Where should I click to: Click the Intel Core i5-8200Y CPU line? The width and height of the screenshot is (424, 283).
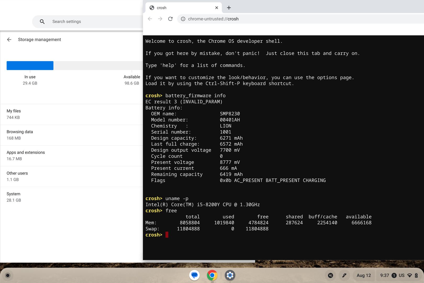pyautogui.click(x=203, y=205)
